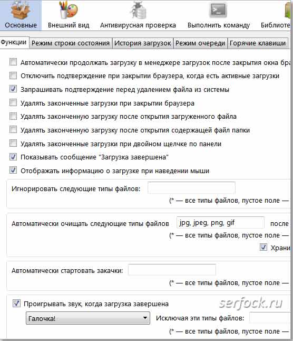The width and height of the screenshot is (293, 341).
Task: Check Отключить подтверждение при закрытии браузера
Action: 13,75
